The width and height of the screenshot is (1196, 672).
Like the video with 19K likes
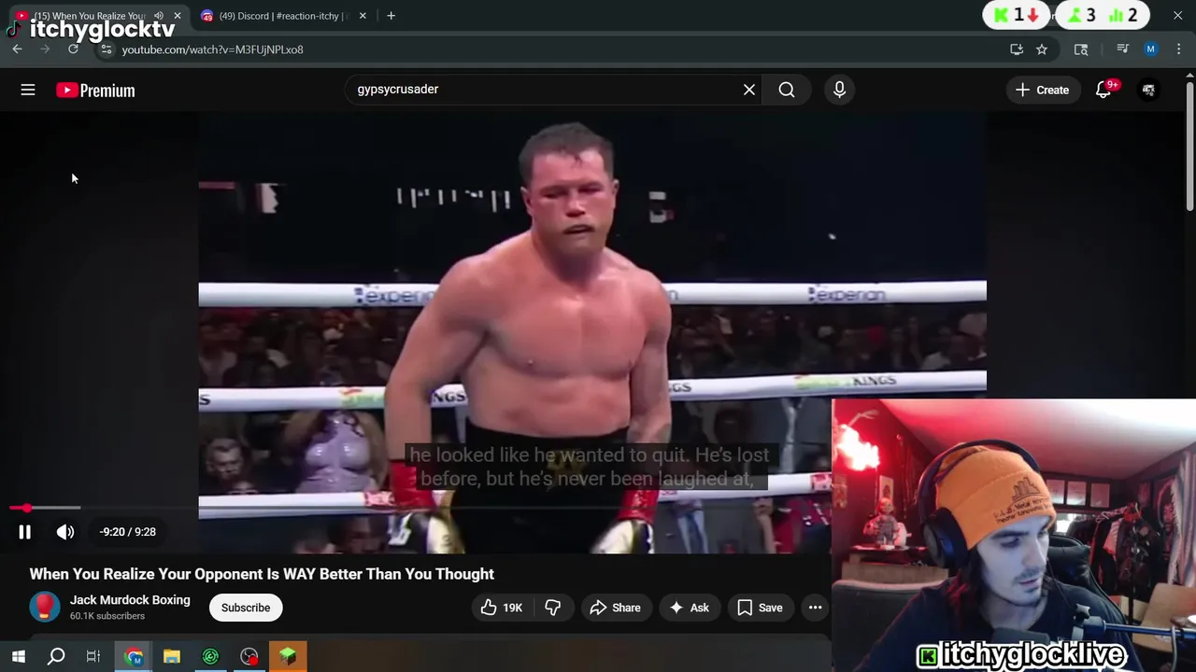pyautogui.click(x=502, y=608)
